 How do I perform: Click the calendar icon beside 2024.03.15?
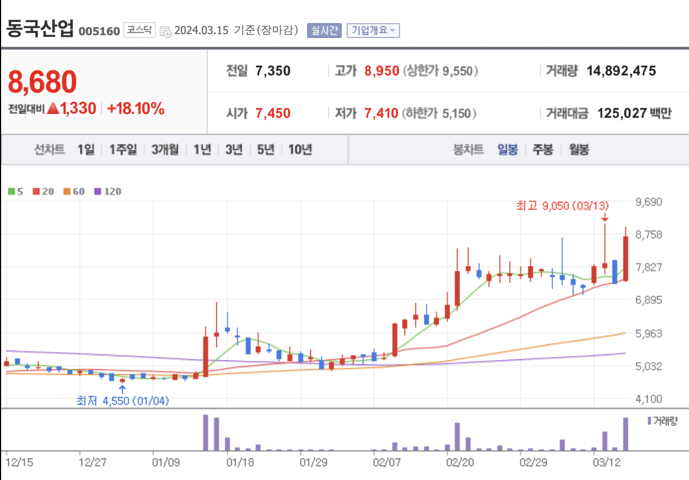click(165, 31)
